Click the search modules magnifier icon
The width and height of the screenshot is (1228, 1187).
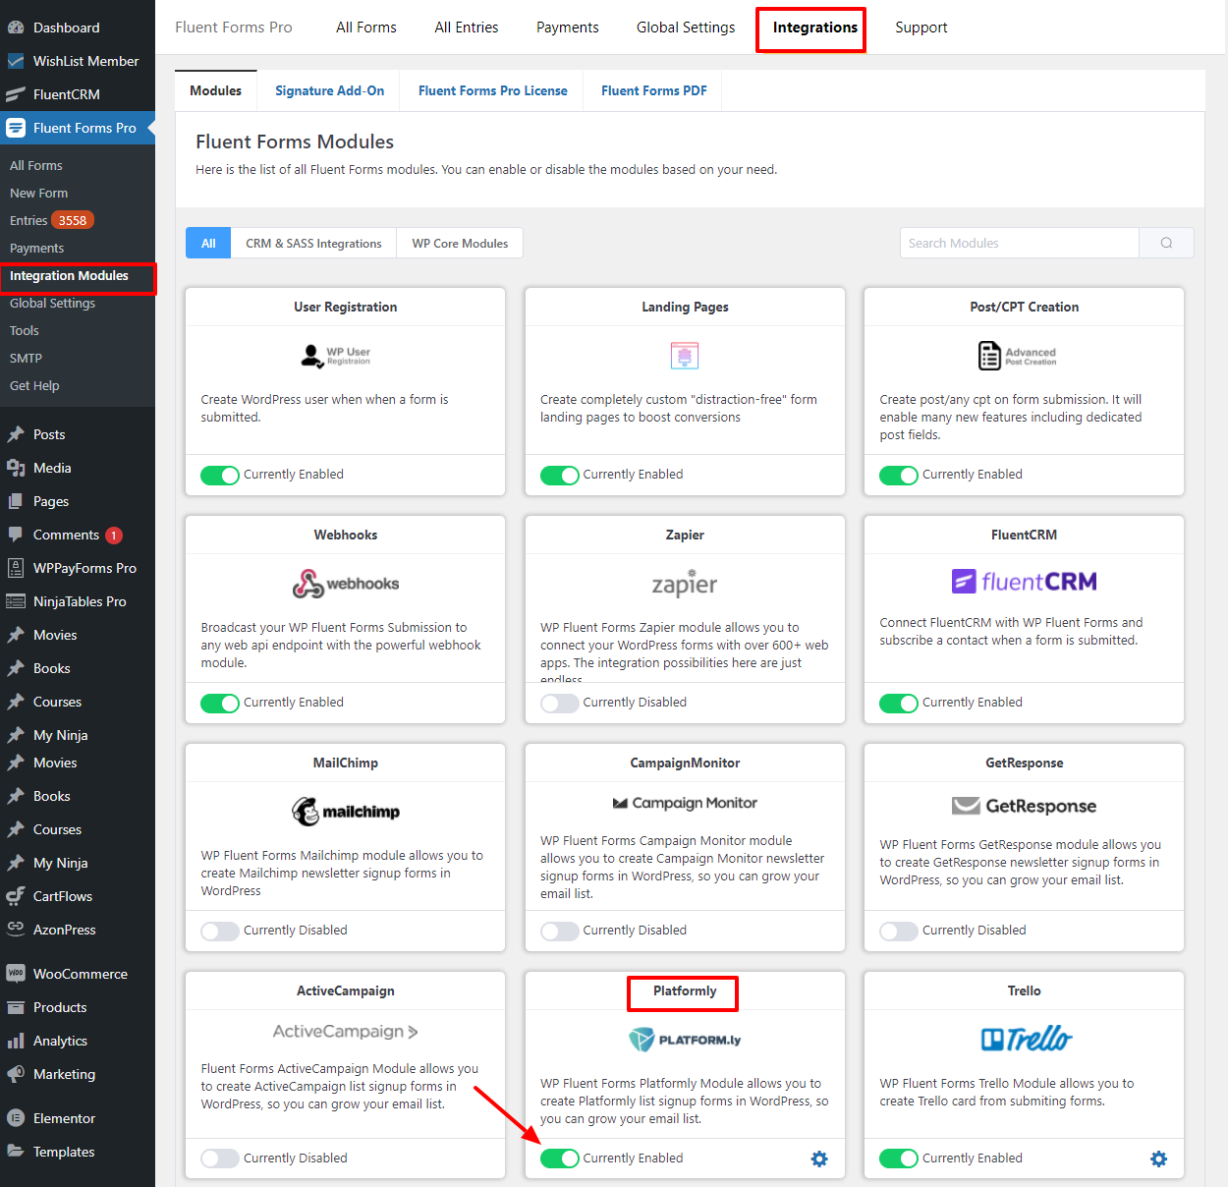click(1166, 243)
